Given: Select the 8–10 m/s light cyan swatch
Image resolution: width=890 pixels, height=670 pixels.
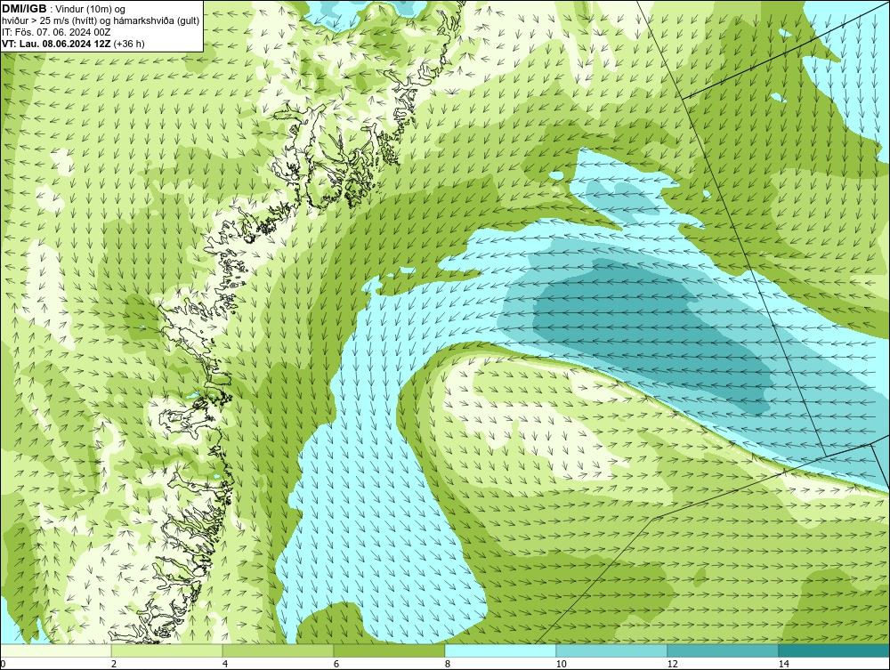Looking at the screenshot, I should pyautogui.click(x=500, y=650).
